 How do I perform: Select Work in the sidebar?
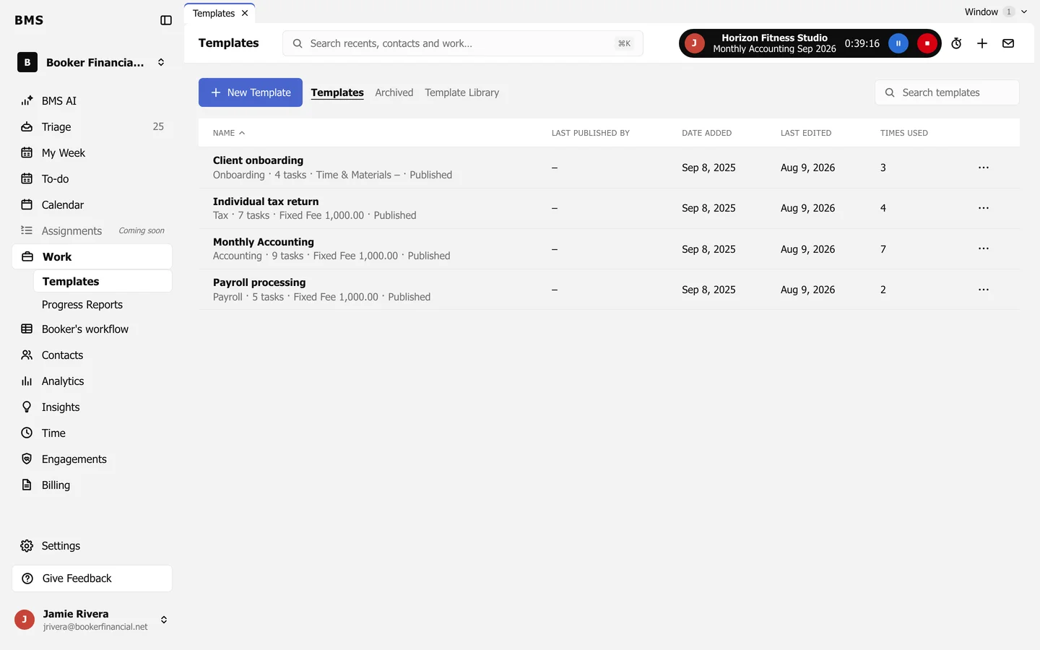pyautogui.click(x=92, y=256)
